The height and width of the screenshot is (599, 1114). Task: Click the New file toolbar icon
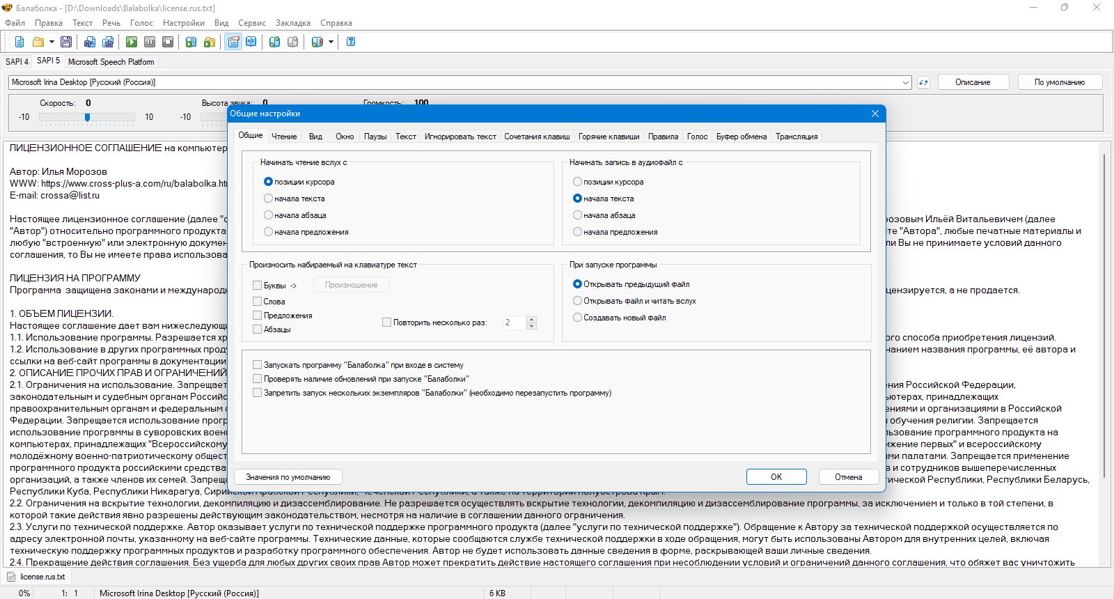(19, 42)
